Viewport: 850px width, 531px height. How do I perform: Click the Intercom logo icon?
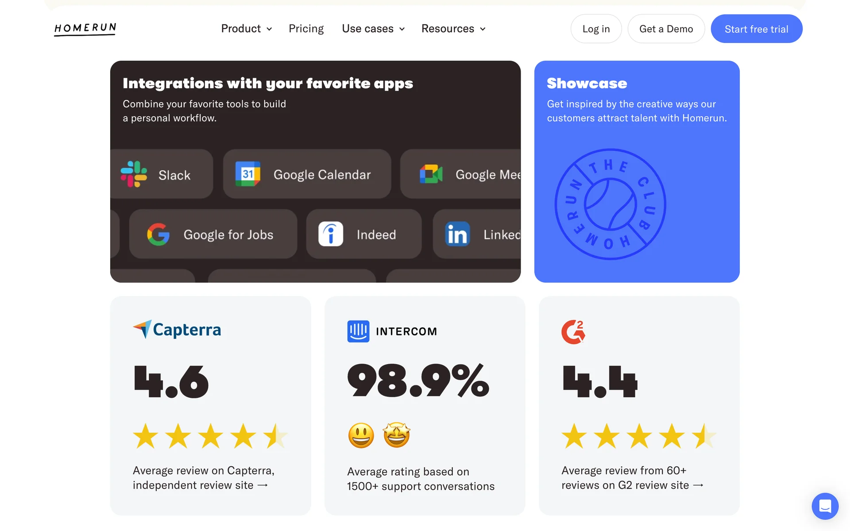click(358, 331)
